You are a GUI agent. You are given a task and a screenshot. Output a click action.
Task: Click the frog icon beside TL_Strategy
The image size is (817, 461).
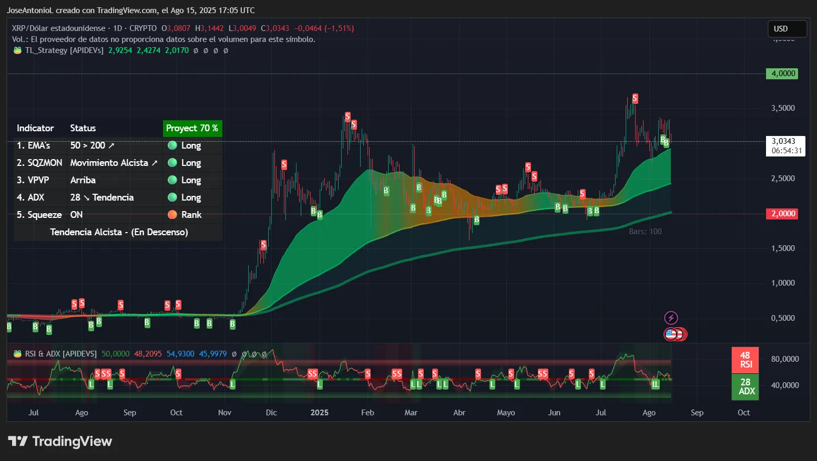click(x=17, y=50)
